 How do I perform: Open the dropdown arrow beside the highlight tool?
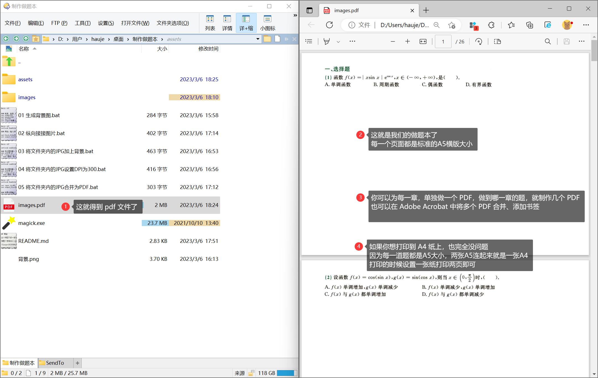[x=338, y=42]
